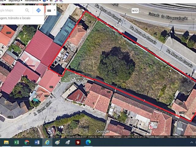Click house number 317E on the map
196x147 pixels.
(x=10, y=117)
